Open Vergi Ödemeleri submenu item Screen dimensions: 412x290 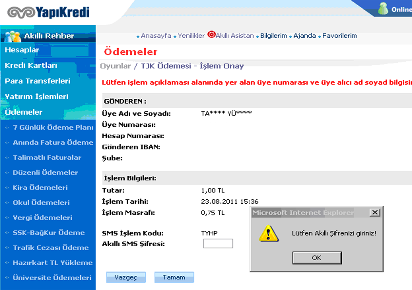(43, 217)
